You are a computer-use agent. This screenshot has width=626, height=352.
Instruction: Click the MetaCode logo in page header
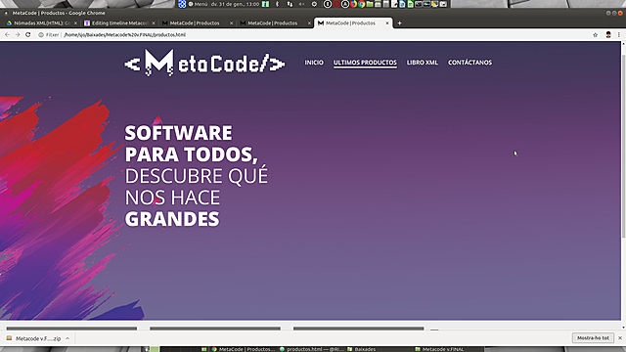(204, 63)
